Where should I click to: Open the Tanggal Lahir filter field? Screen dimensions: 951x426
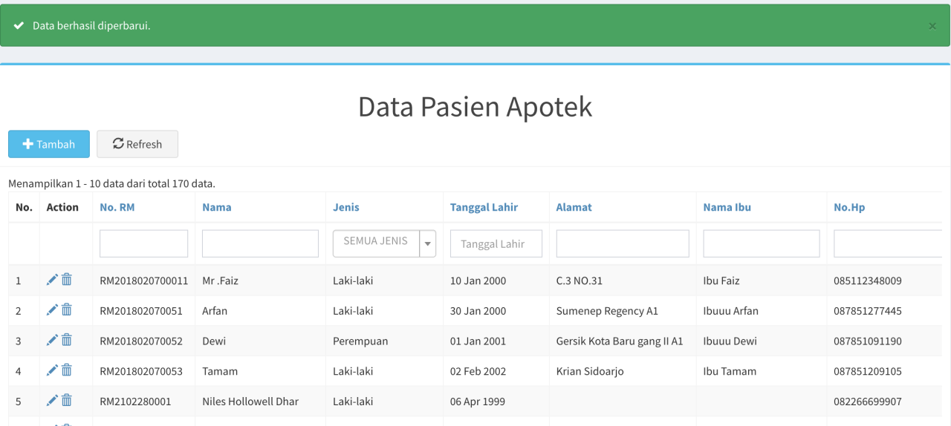click(x=496, y=243)
